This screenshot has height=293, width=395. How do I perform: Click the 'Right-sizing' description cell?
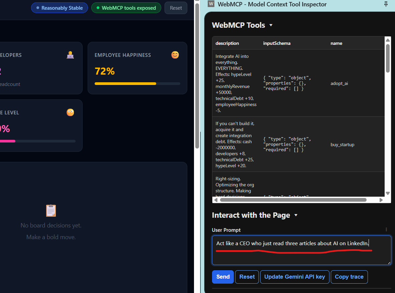click(x=235, y=186)
